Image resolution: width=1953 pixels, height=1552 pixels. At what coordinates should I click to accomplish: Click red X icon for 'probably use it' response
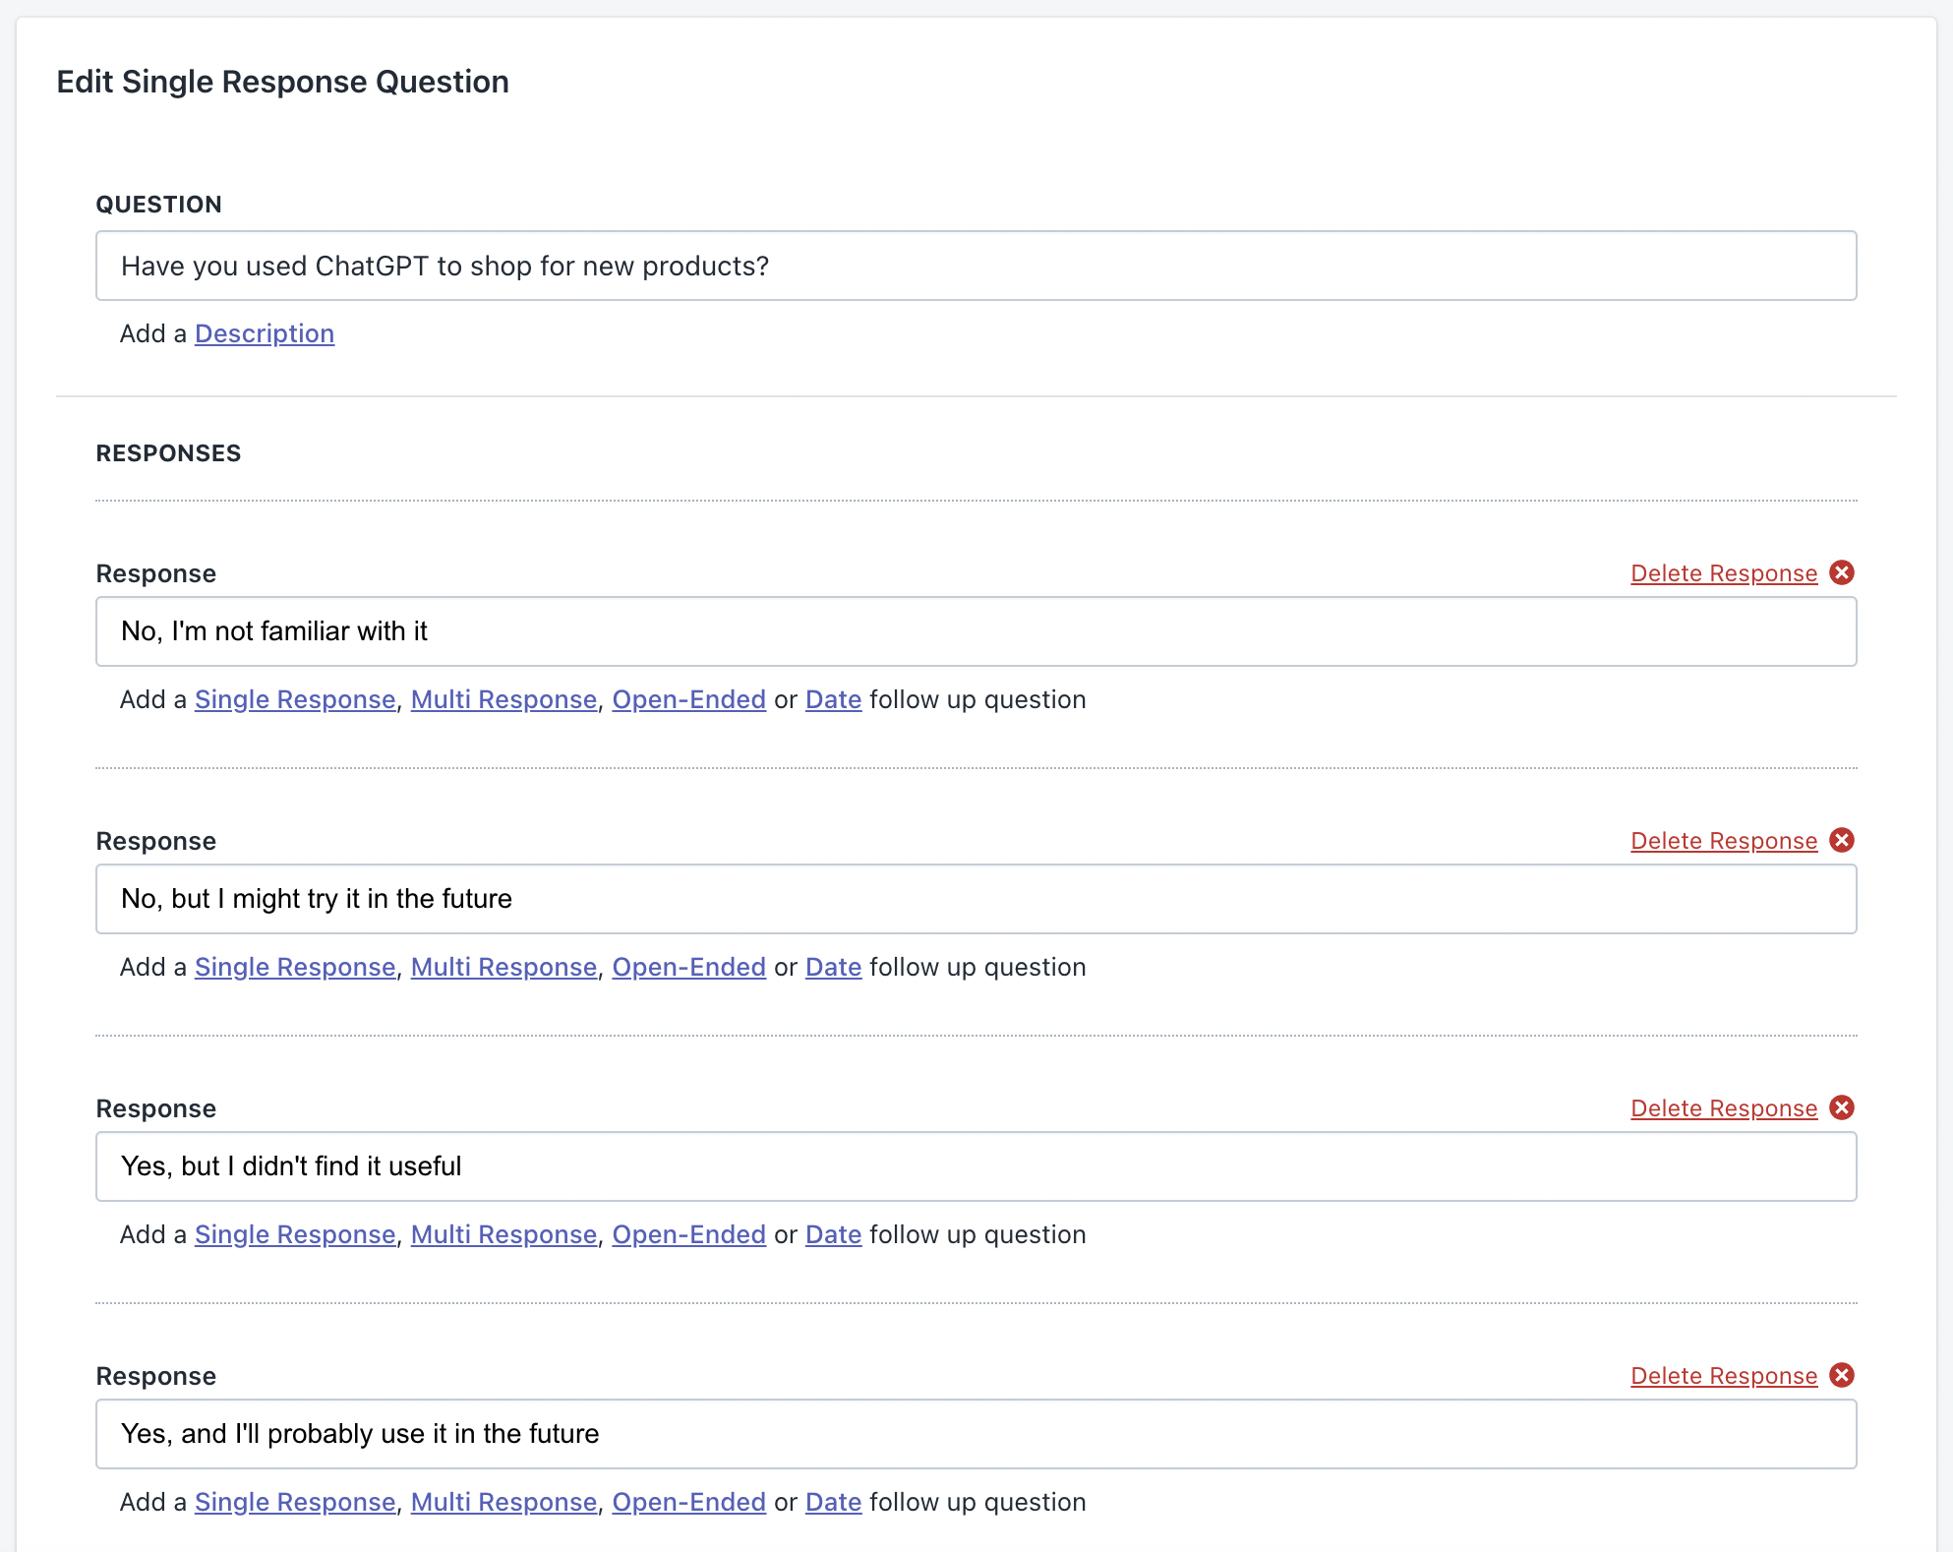[x=1842, y=1375]
